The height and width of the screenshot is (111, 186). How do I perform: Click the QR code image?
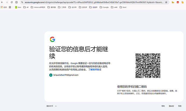tap(148, 66)
